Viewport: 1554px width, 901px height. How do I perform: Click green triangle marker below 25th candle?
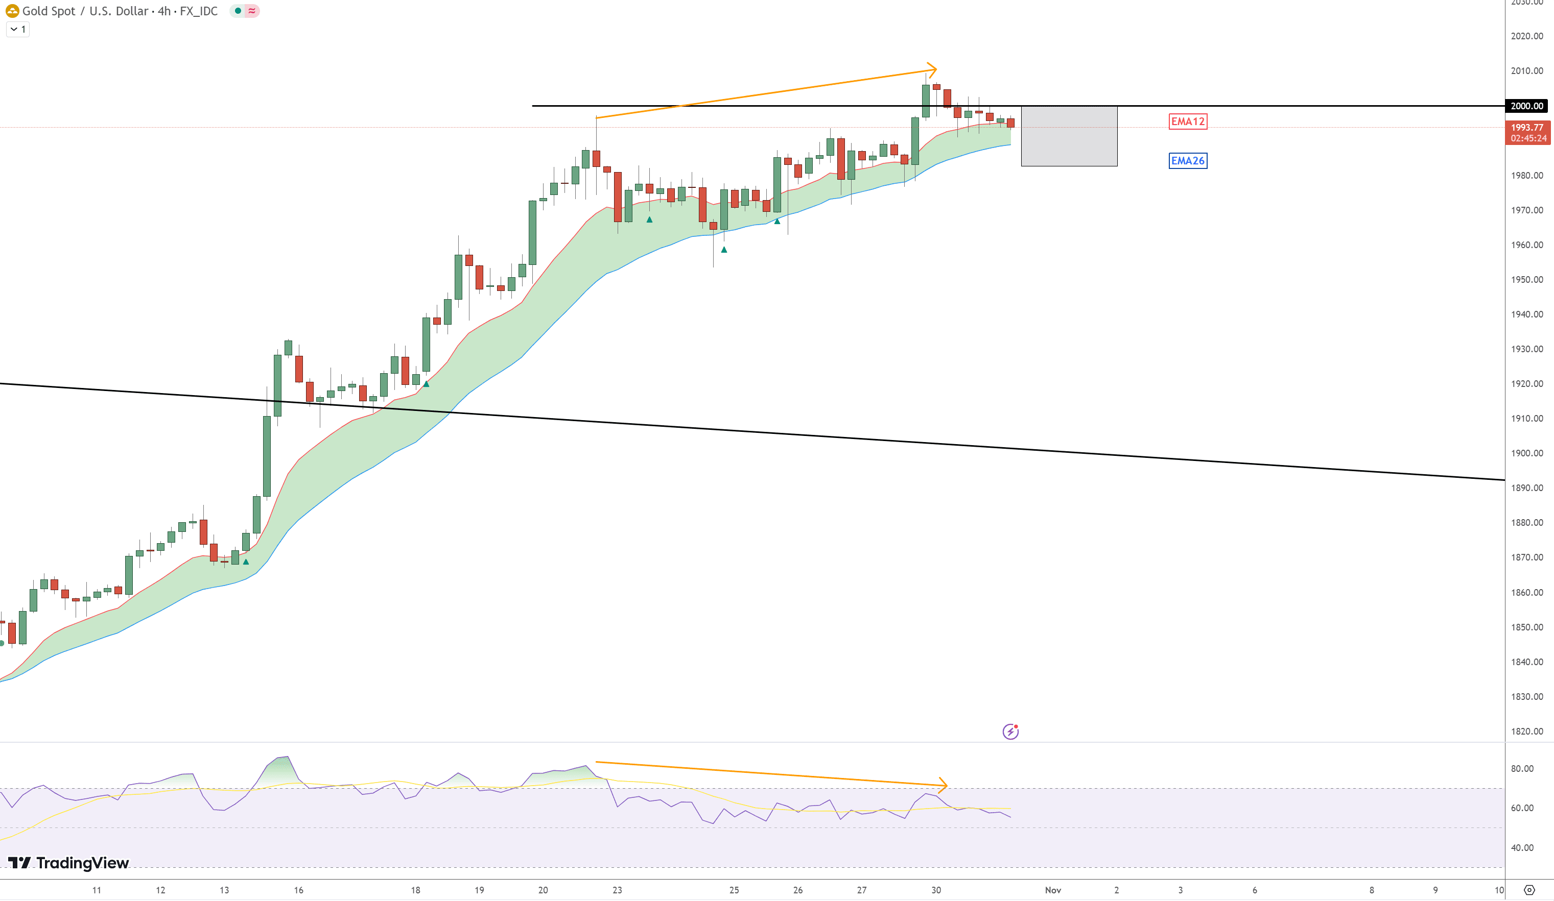click(724, 250)
